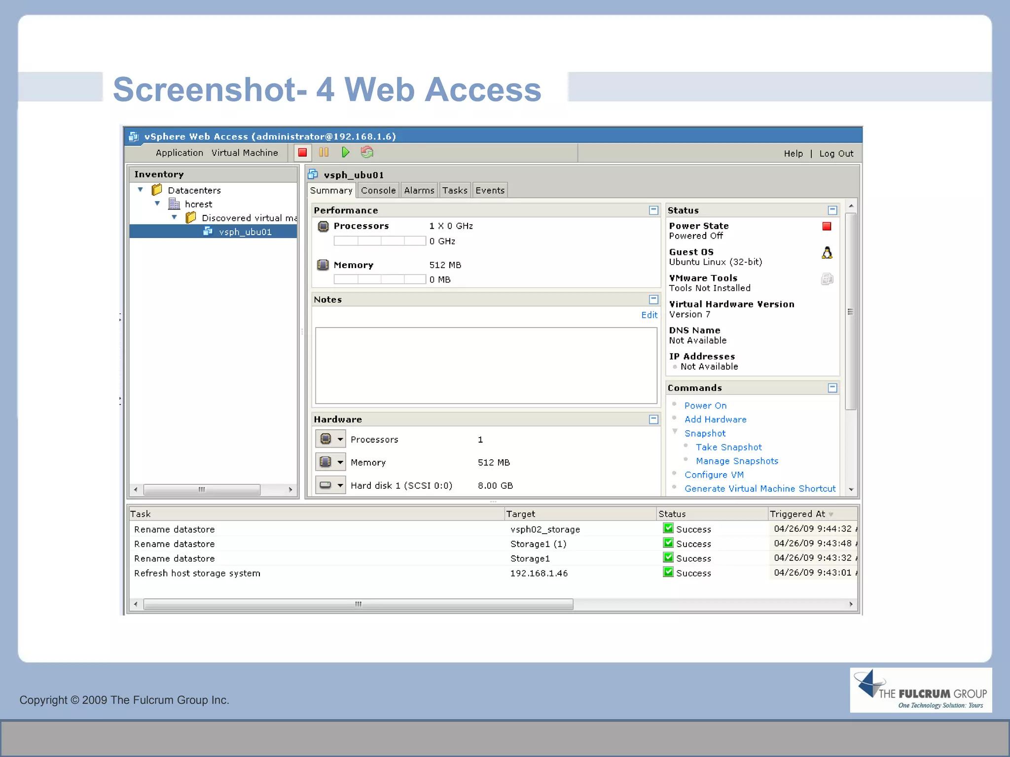Click inside the Notes text area
Screen dimensions: 1010x757
click(486, 366)
